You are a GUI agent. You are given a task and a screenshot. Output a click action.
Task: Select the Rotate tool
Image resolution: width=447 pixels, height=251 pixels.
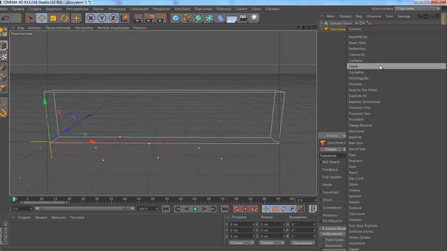click(x=65, y=18)
